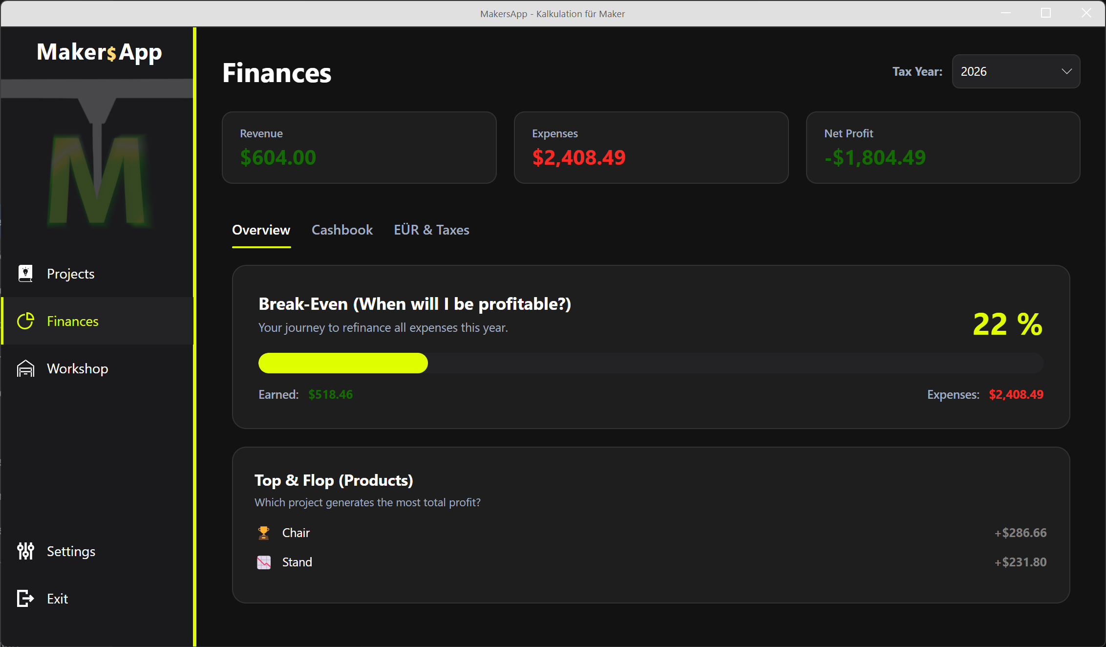
Task: Select the Overview tab
Action: 261,230
